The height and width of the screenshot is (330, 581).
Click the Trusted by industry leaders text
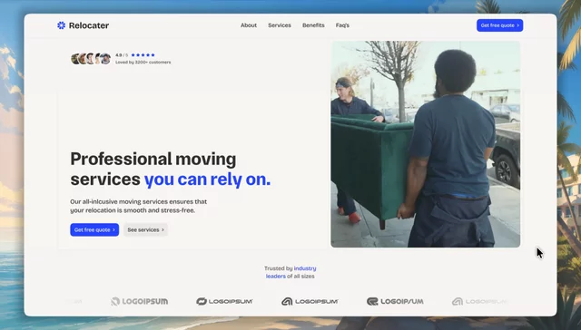tap(290, 272)
